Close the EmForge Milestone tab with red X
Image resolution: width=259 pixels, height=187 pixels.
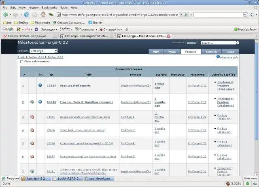[169, 36]
